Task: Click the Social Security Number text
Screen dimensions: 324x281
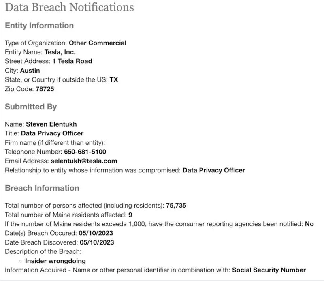Action: coord(269,270)
